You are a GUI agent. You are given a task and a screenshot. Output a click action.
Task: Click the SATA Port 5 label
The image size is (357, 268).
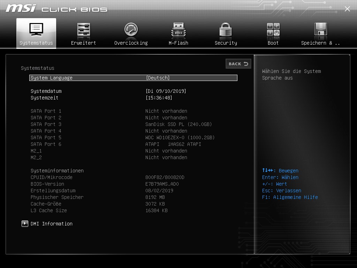[x=46, y=137]
